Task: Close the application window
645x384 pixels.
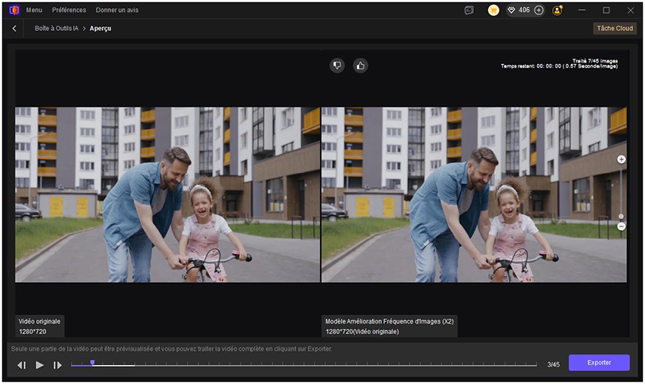Action: 630,11
